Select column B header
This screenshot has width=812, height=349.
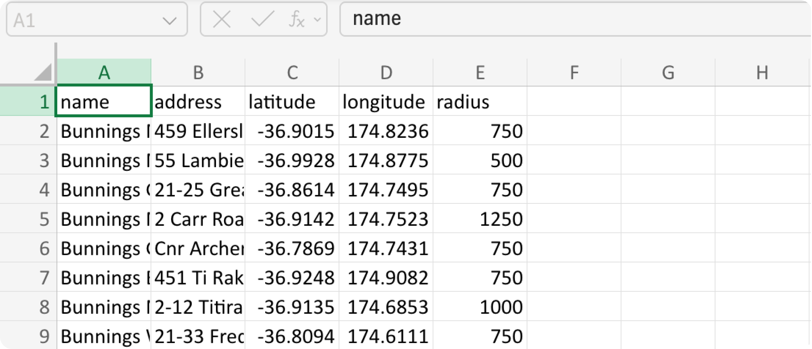[x=198, y=72]
